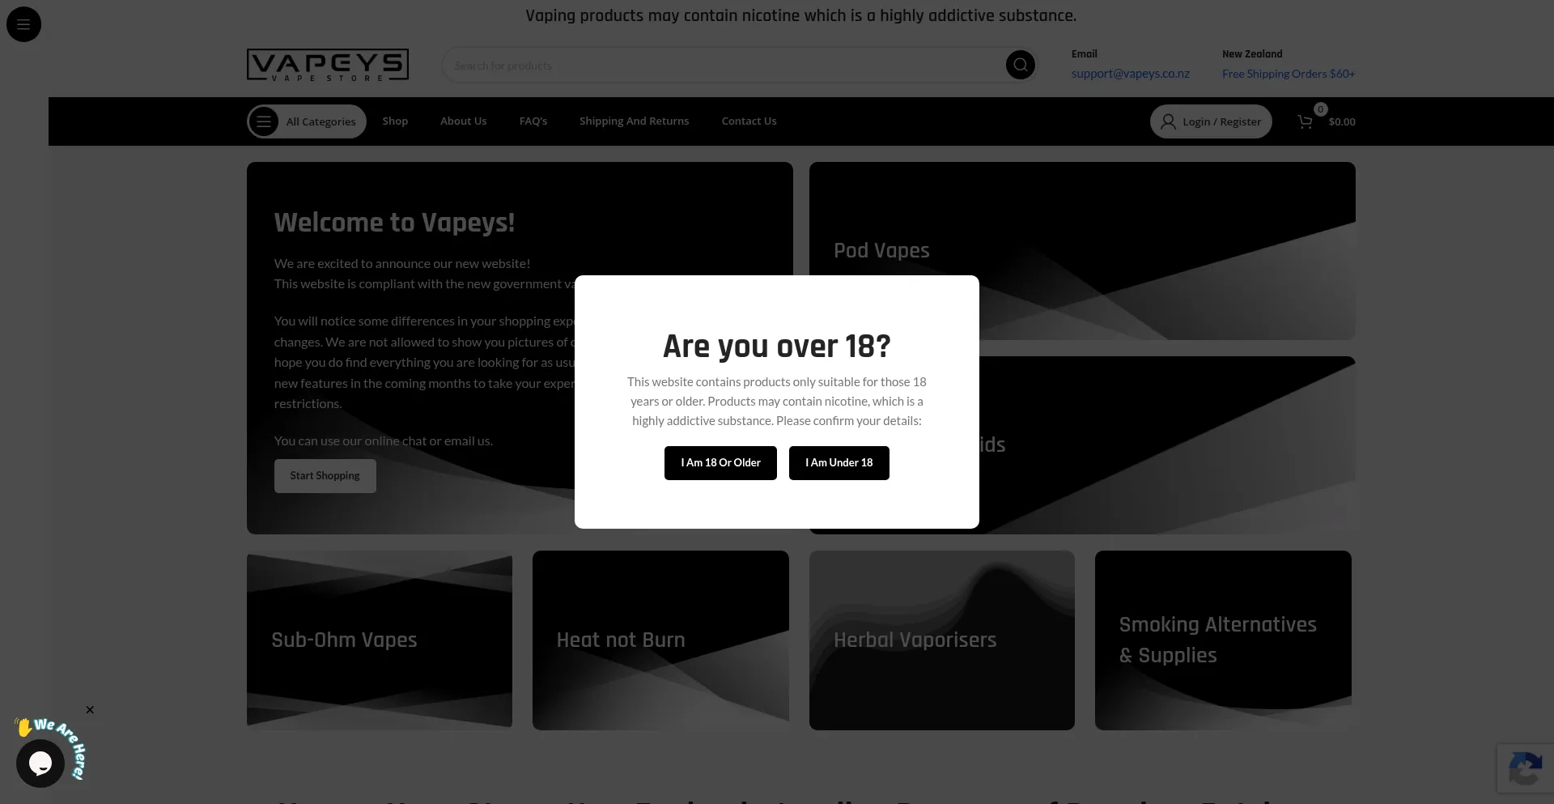The height and width of the screenshot is (804, 1554).
Task: Click the Vapeys Vape Store logo
Action: point(328,65)
